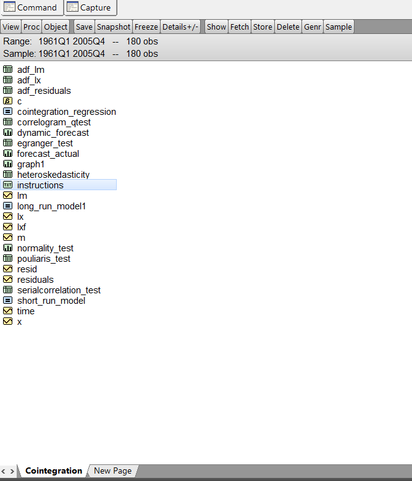Switch to the Capture tab

pos(91,7)
